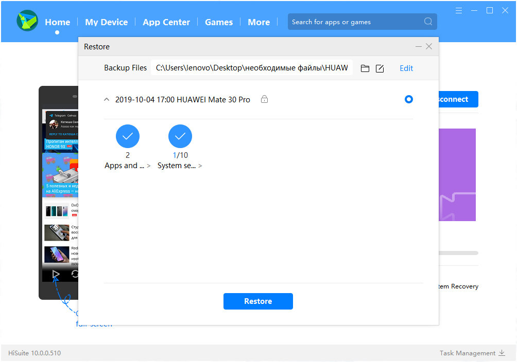This screenshot has height=362, width=517.
Task: Click the Restore dialog title text
Action: coord(97,47)
